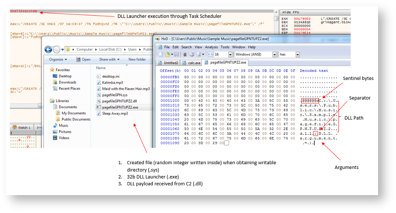Screen dimensions: 396x213
Task: Click New folder button in Explorer
Action: tap(137, 59)
